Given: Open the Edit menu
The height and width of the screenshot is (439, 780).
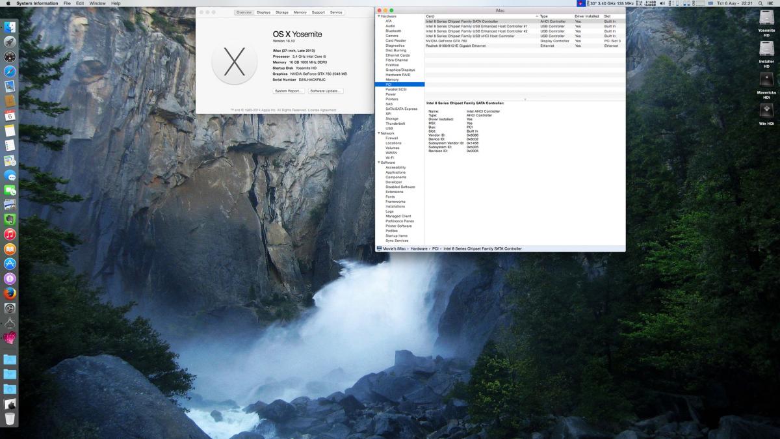Looking at the screenshot, I should pyautogui.click(x=80, y=3).
